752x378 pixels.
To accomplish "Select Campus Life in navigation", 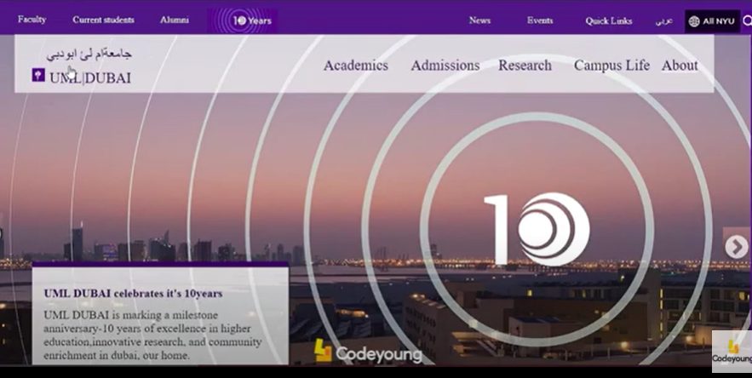I will [x=611, y=66].
